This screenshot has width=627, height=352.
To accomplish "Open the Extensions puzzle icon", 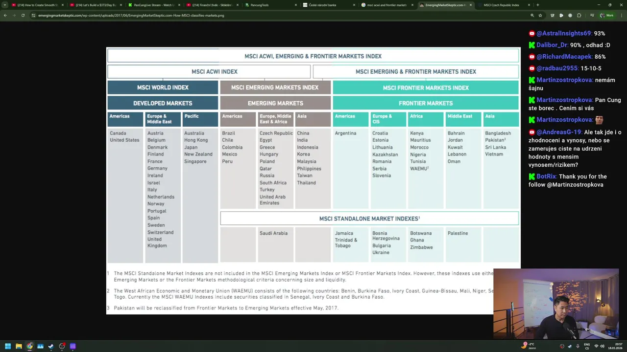I will pyautogui.click(x=579, y=15).
